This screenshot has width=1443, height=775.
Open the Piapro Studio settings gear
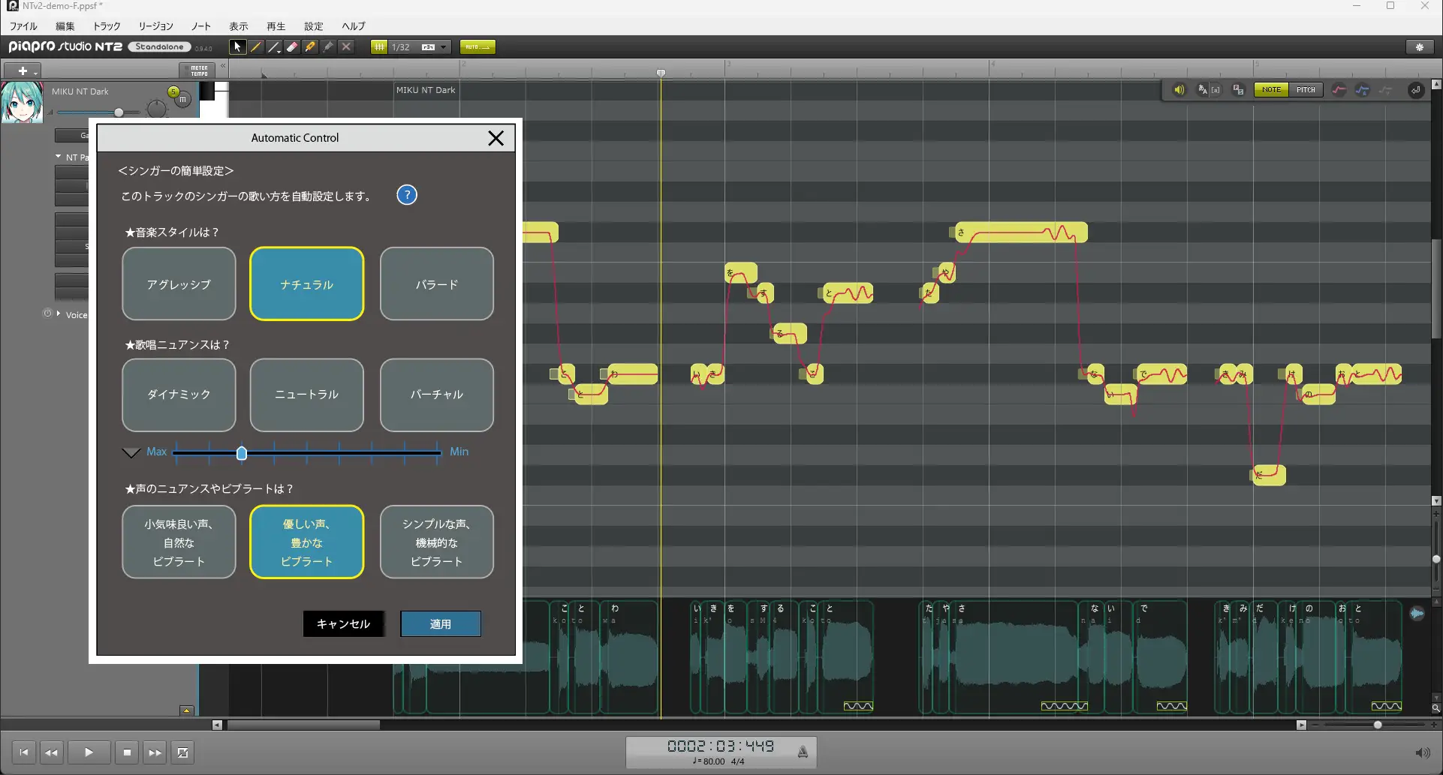(x=1421, y=47)
